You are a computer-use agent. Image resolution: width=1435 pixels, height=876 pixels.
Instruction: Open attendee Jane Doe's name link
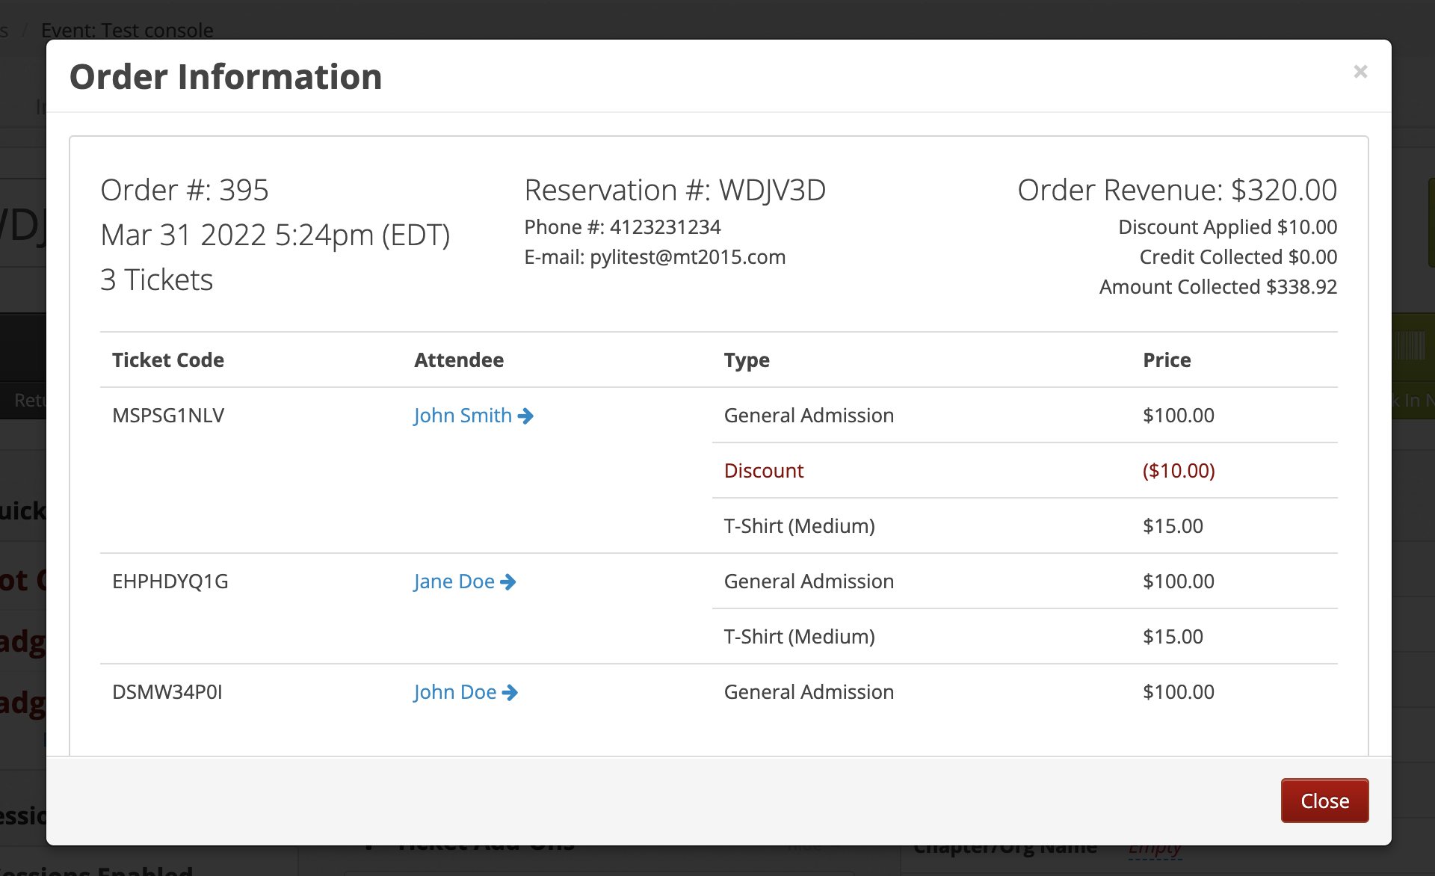pos(454,582)
